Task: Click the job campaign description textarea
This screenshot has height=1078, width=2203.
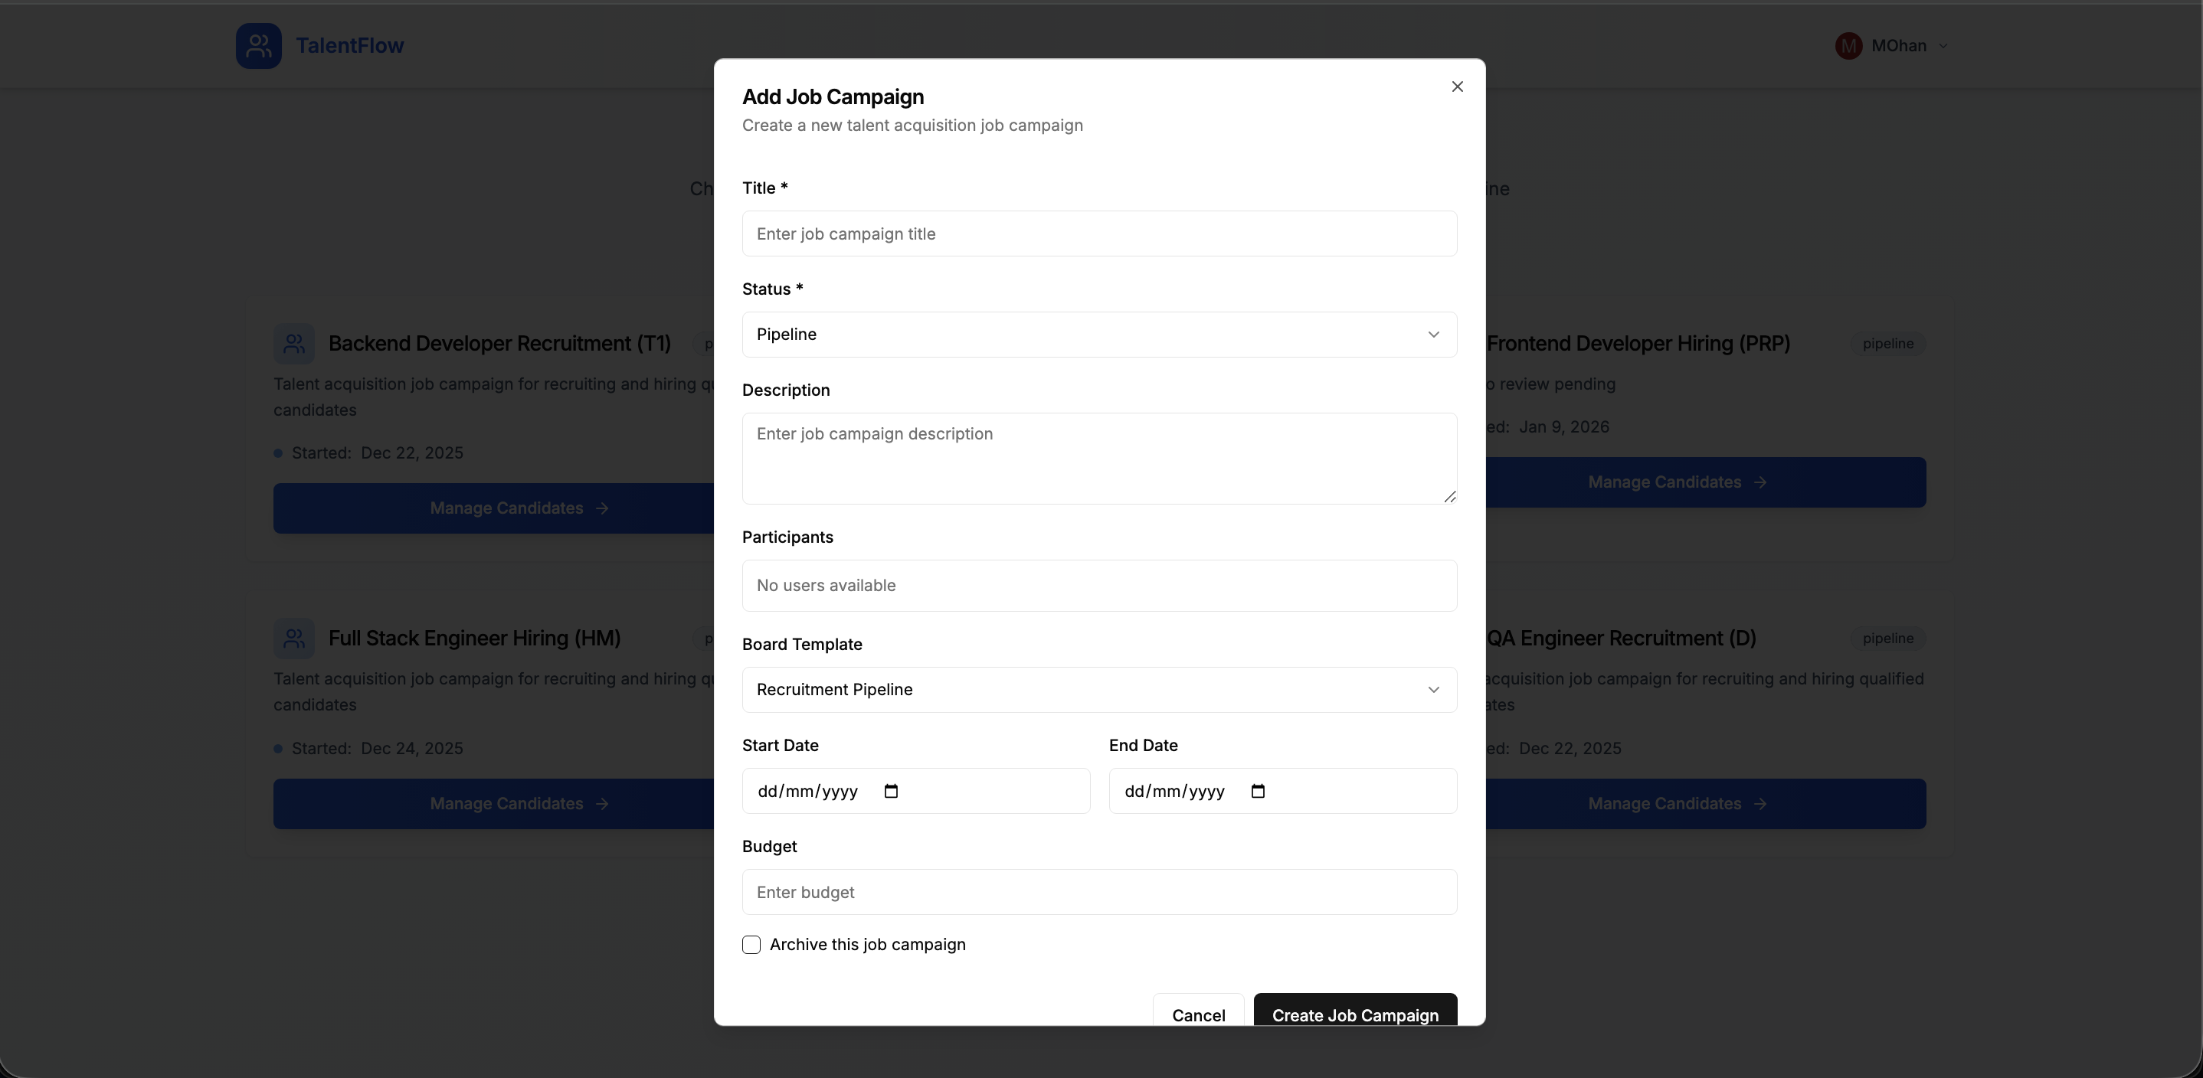Action: click(x=1099, y=458)
